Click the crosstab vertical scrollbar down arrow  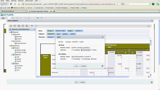(150, 75)
